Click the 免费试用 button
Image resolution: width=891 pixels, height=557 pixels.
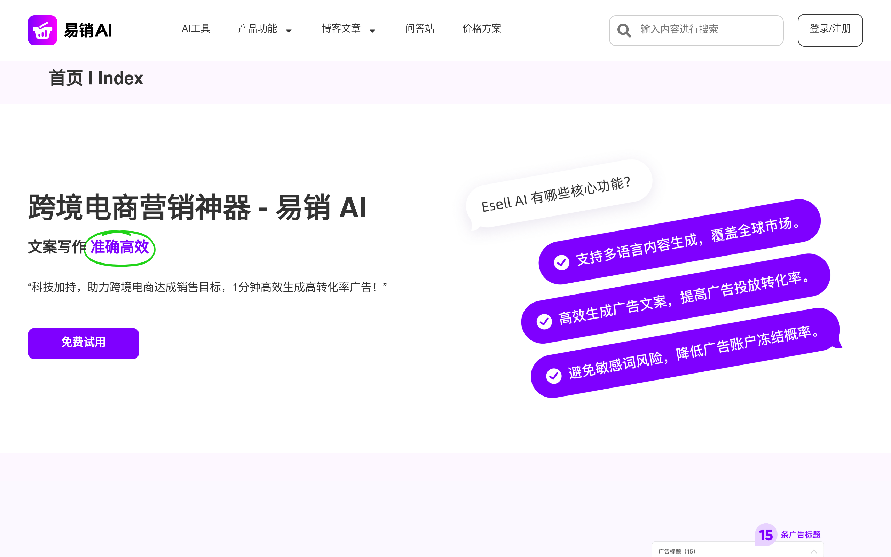tap(84, 343)
